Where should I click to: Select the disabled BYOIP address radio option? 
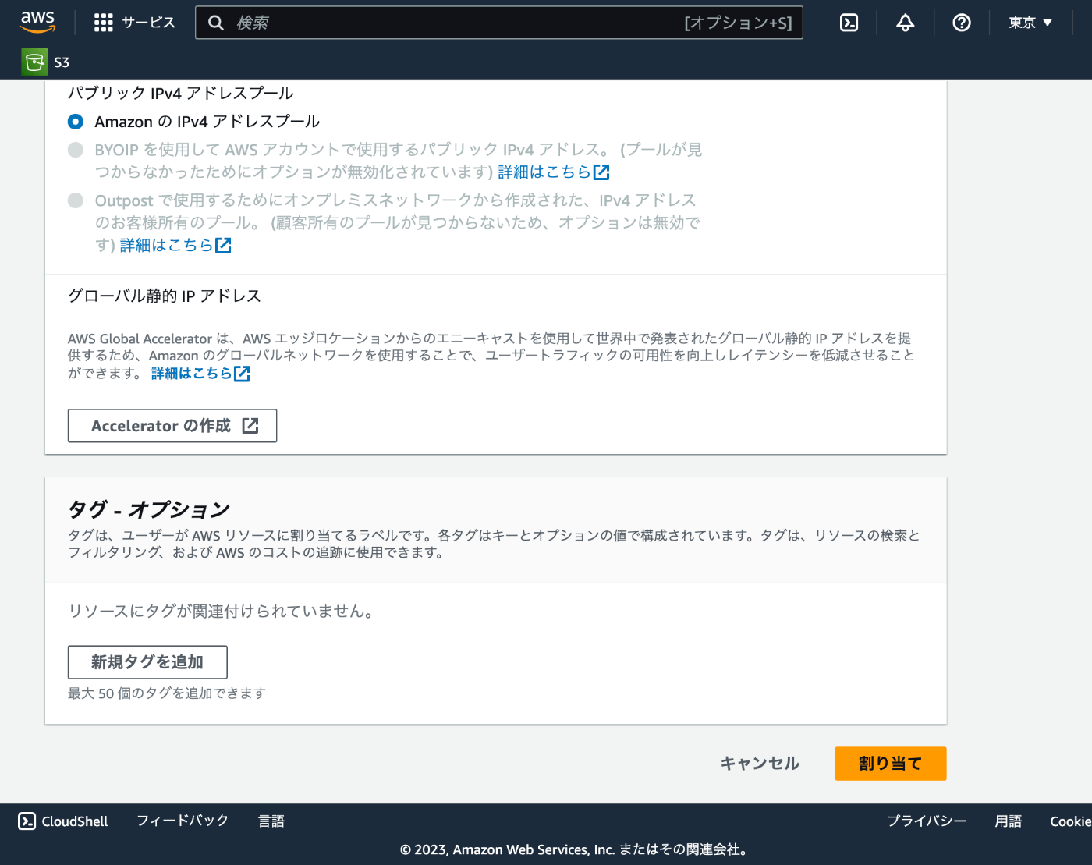coord(76,150)
